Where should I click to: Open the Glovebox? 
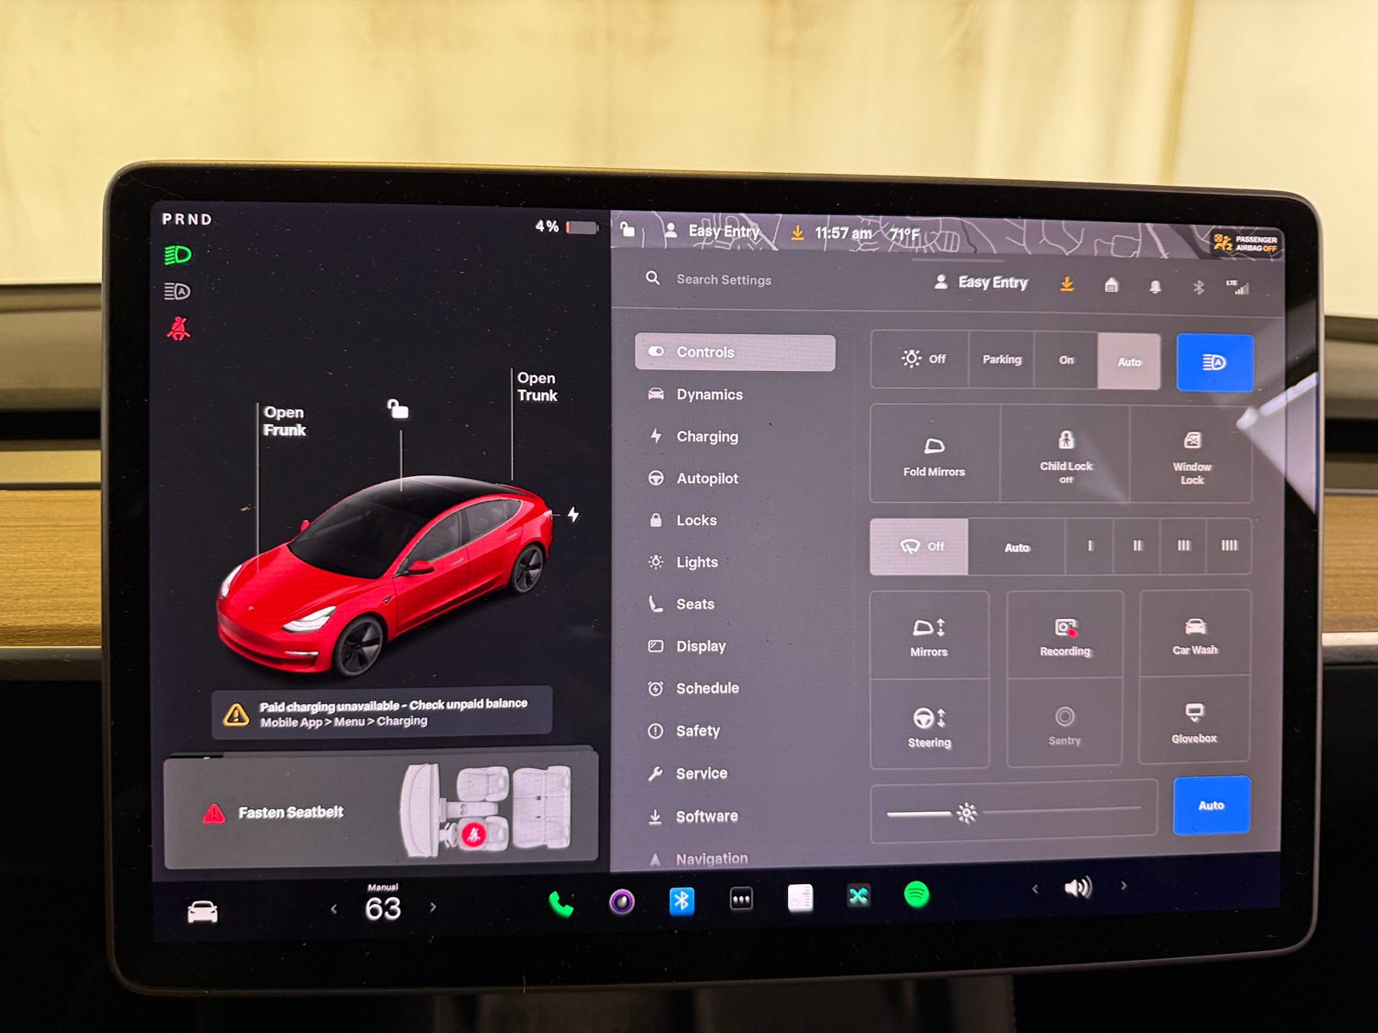pyautogui.click(x=1194, y=721)
